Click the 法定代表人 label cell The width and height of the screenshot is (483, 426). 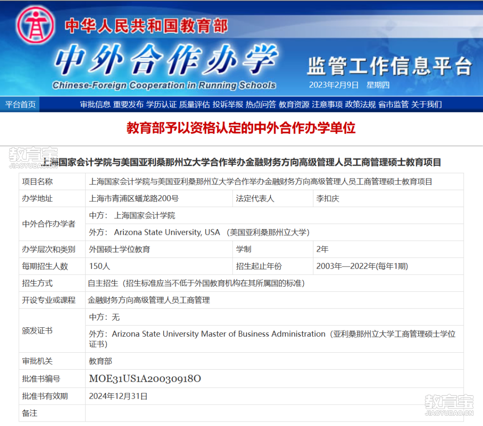(x=273, y=198)
